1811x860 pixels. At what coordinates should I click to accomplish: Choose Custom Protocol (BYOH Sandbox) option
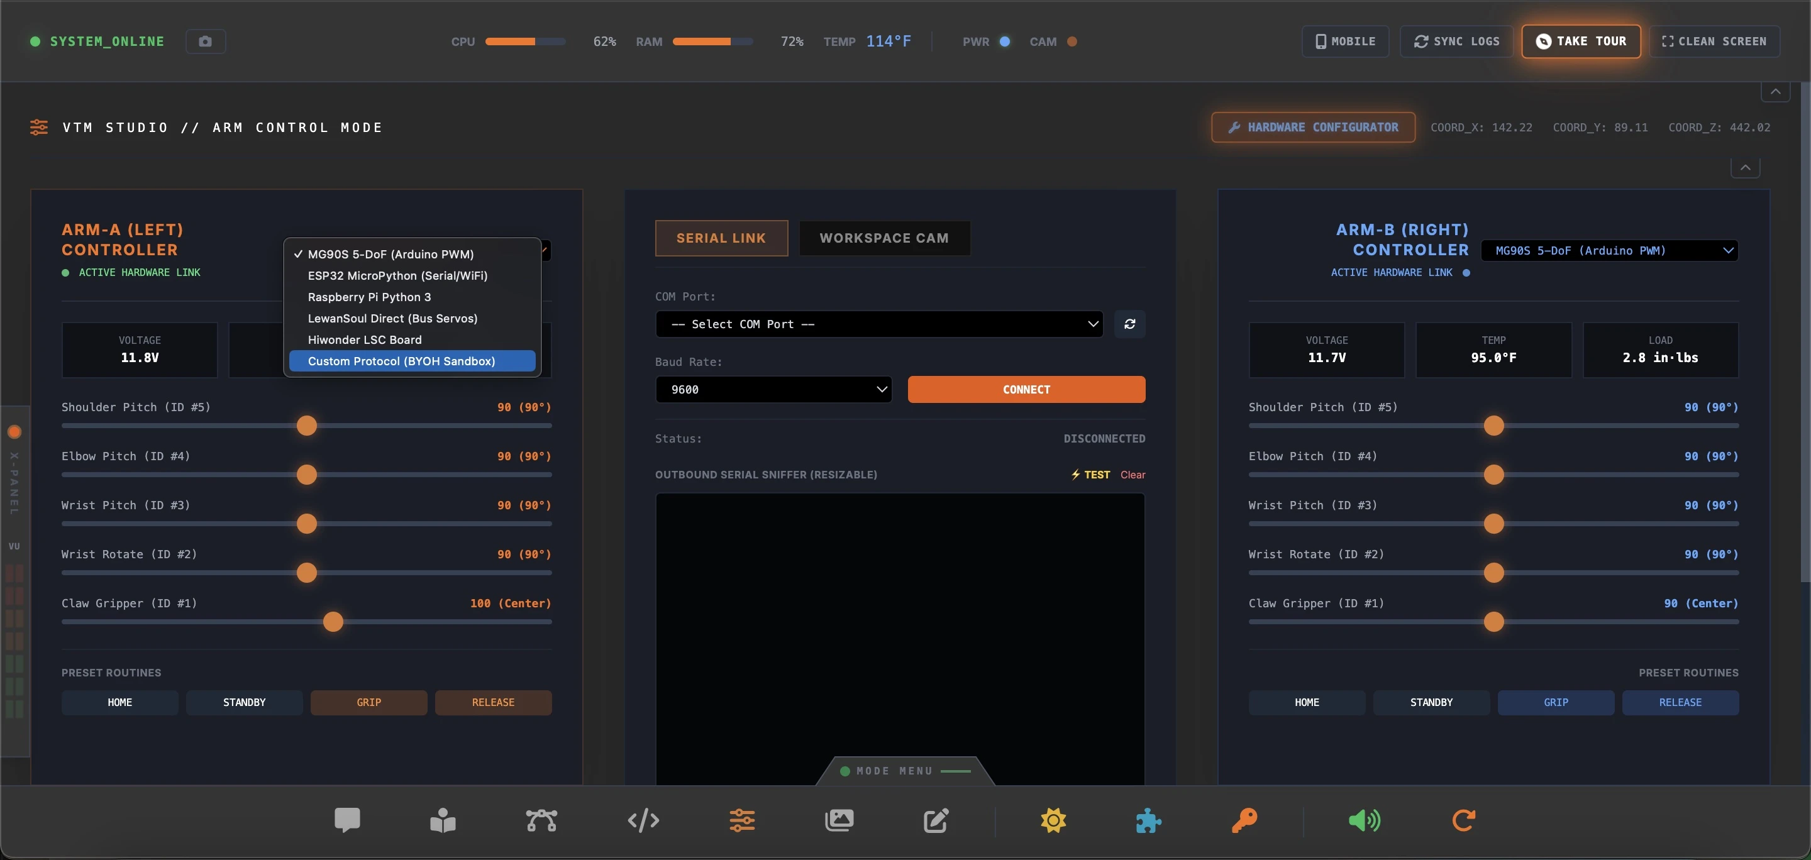tap(412, 361)
